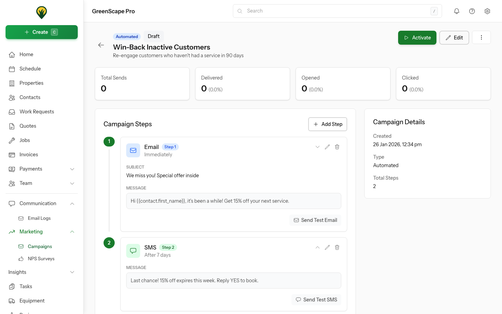
Task: Click the Activate button
Action: (x=417, y=37)
